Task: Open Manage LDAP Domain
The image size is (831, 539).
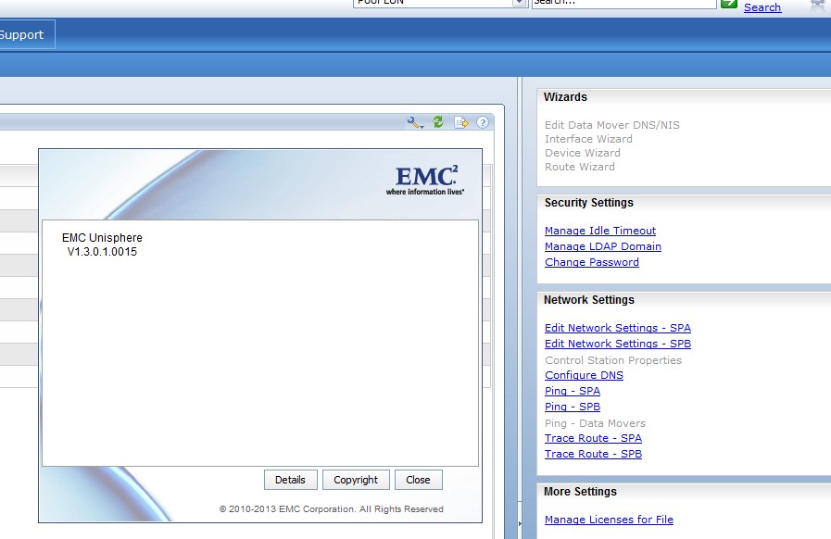Action: click(602, 246)
